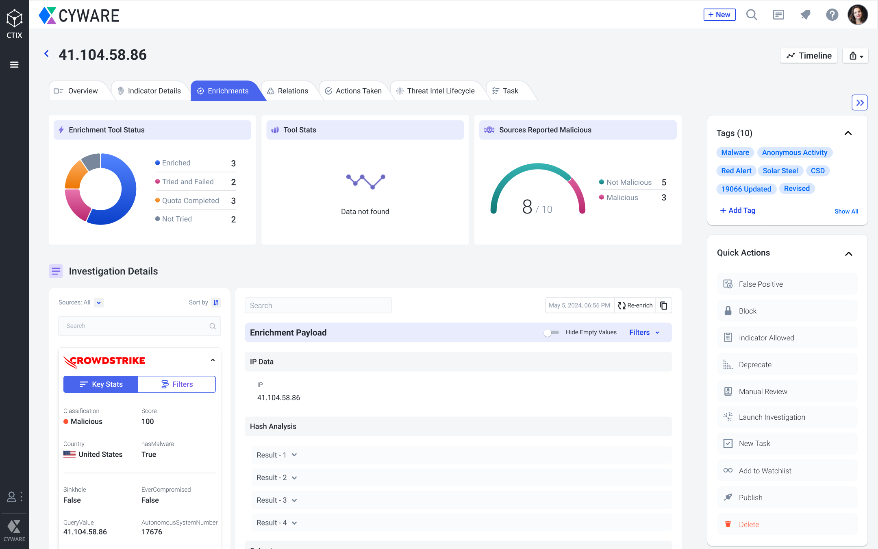
Task: Open notifications via the comment icon
Action: (x=778, y=15)
